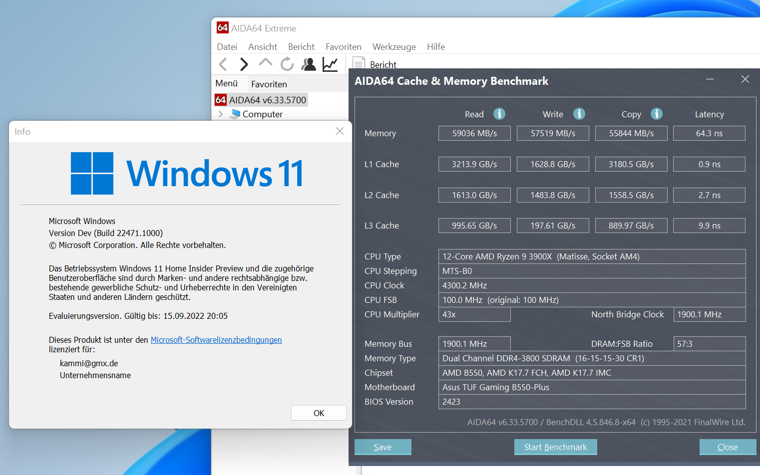Viewport: 760px width, 475px height.
Task: Click L2 Cache Copy value 1558.5 GB/s
Action: [x=631, y=195]
